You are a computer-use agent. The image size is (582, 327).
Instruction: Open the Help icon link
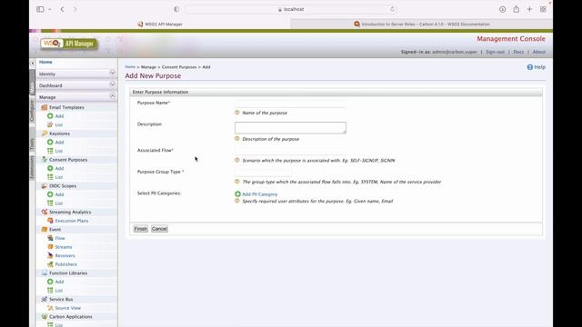(x=529, y=67)
